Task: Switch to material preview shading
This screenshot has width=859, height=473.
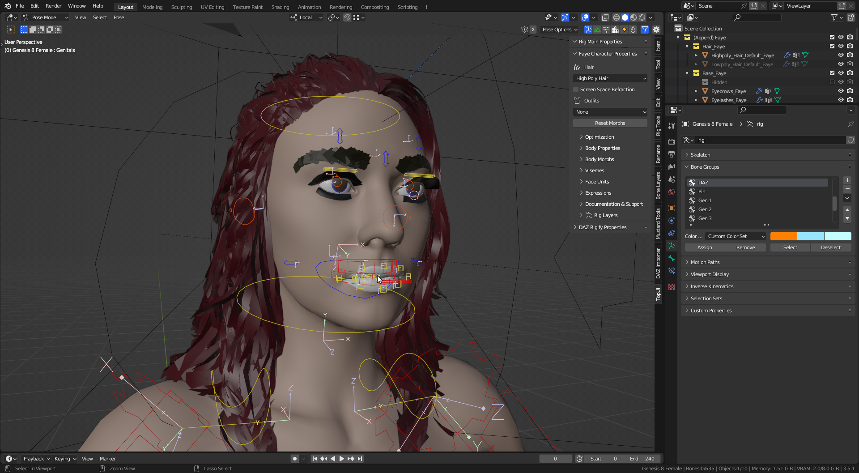Action: point(634,17)
